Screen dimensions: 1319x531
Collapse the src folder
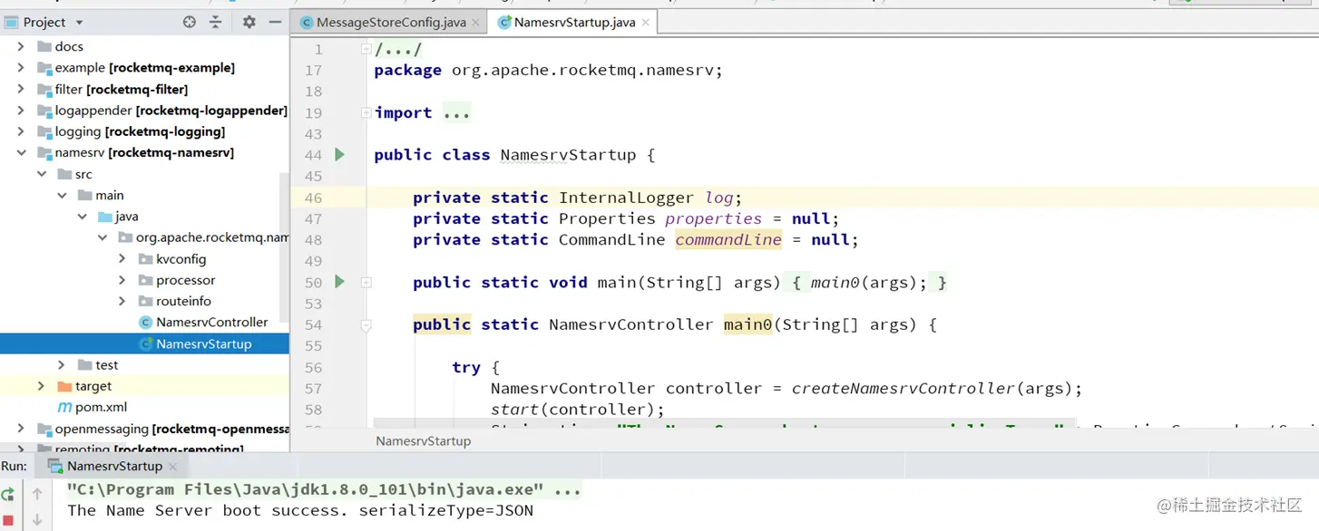point(42,174)
